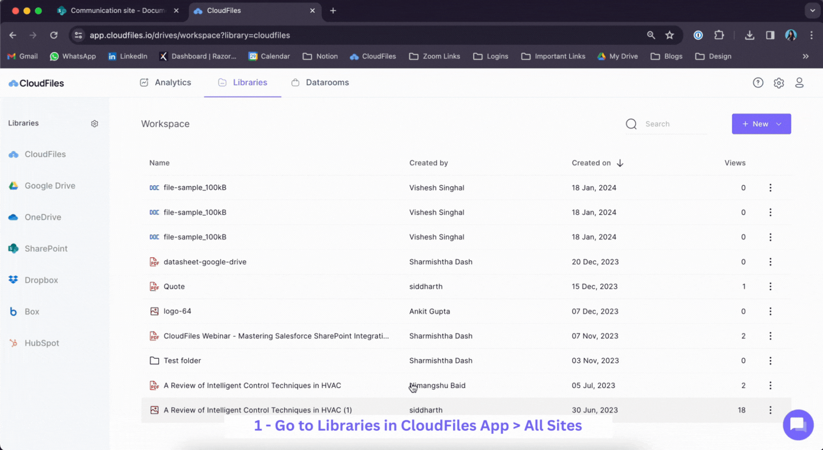This screenshot has width=823, height=450.
Task: Open the three-dot menu for Test folder
Action: point(770,361)
